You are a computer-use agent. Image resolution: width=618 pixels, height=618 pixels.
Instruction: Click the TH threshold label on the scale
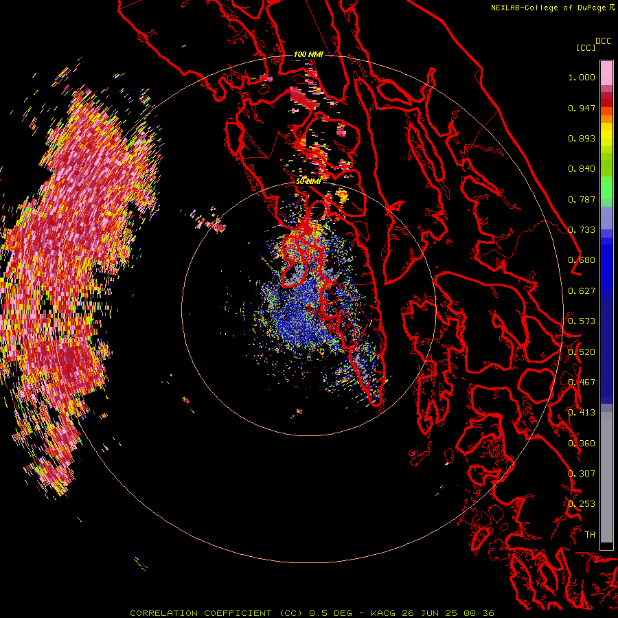[590, 534]
